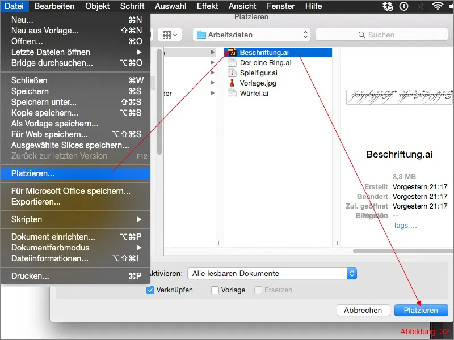
Task: Enable the Vorlage checkbox
Action: (215, 290)
